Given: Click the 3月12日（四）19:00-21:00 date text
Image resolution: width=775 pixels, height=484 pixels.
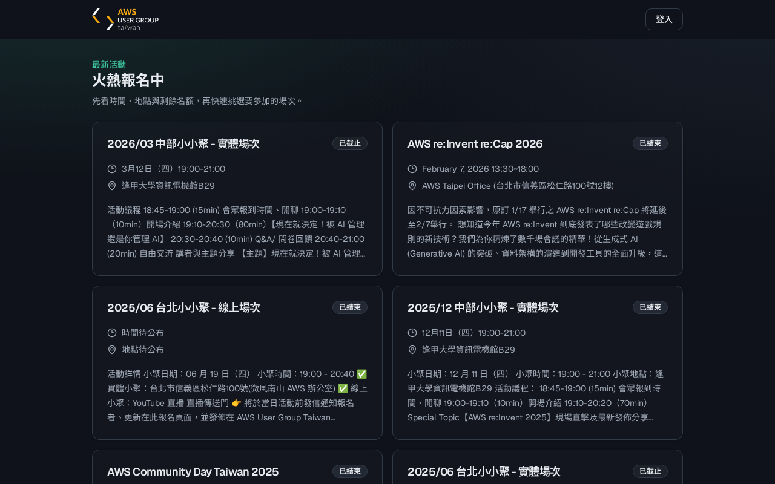Looking at the screenshot, I should coord(173,169).
